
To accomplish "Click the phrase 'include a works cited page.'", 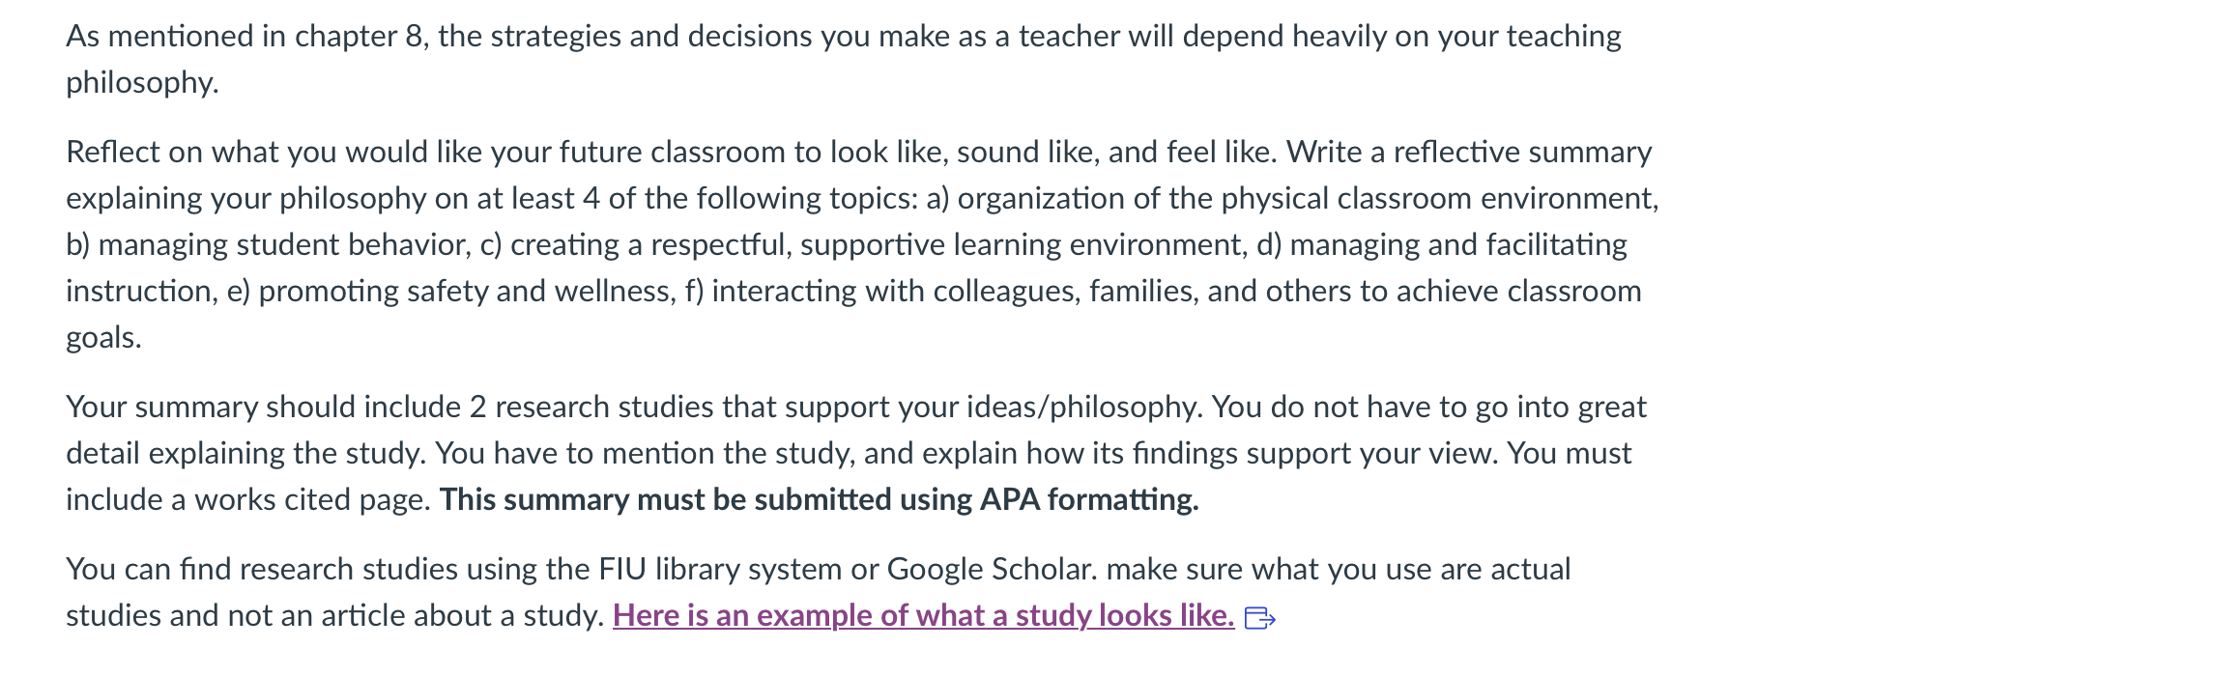I will pyautogui.click(x=248, y=499).
